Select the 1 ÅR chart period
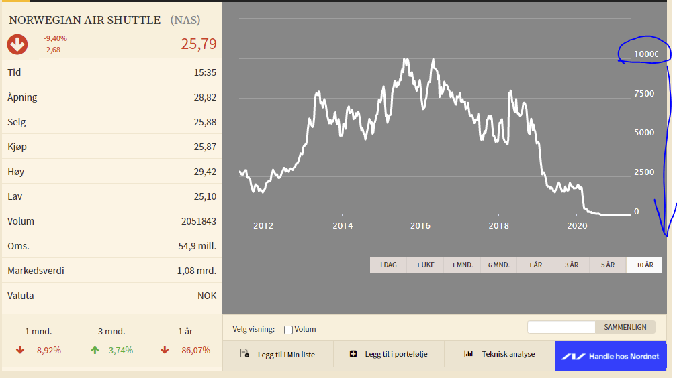The image size is (677, 378). pyautogui.click(x=535, y=265)
